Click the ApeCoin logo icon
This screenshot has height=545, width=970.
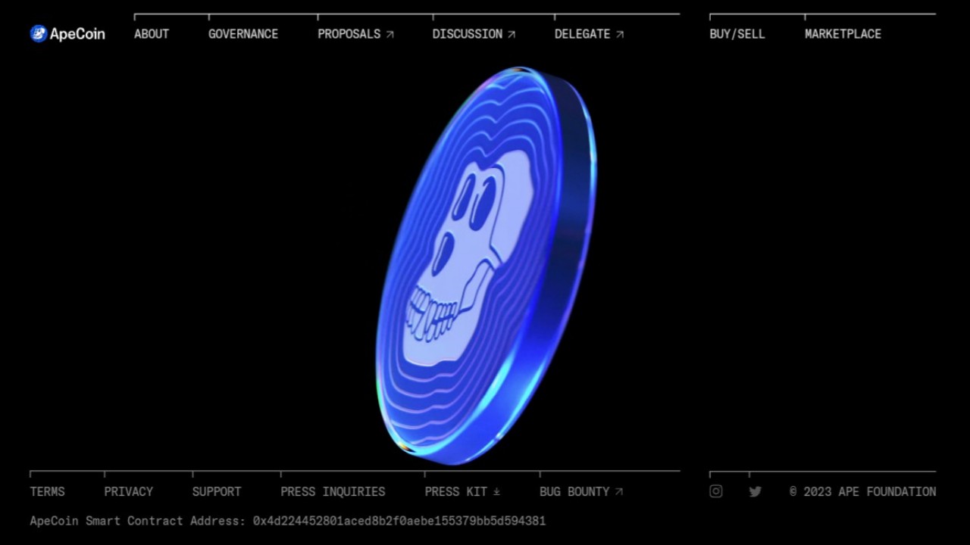[39, 33]
